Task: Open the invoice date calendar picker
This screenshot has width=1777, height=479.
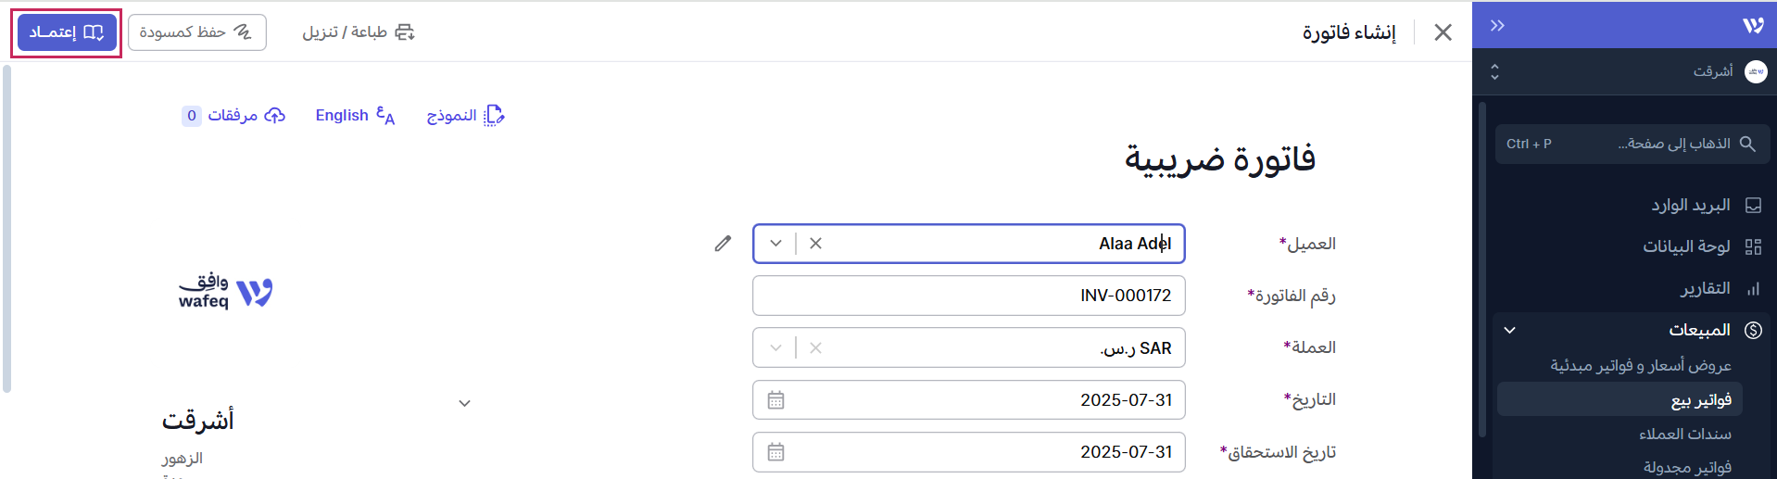Action: tap(775, 400)
